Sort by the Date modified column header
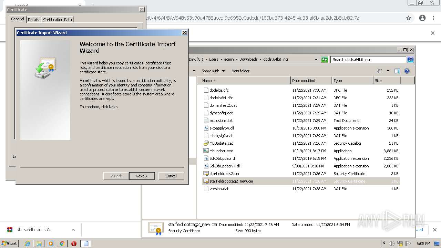The width and height of the screenshot is (441, 248). pos(311,81)
